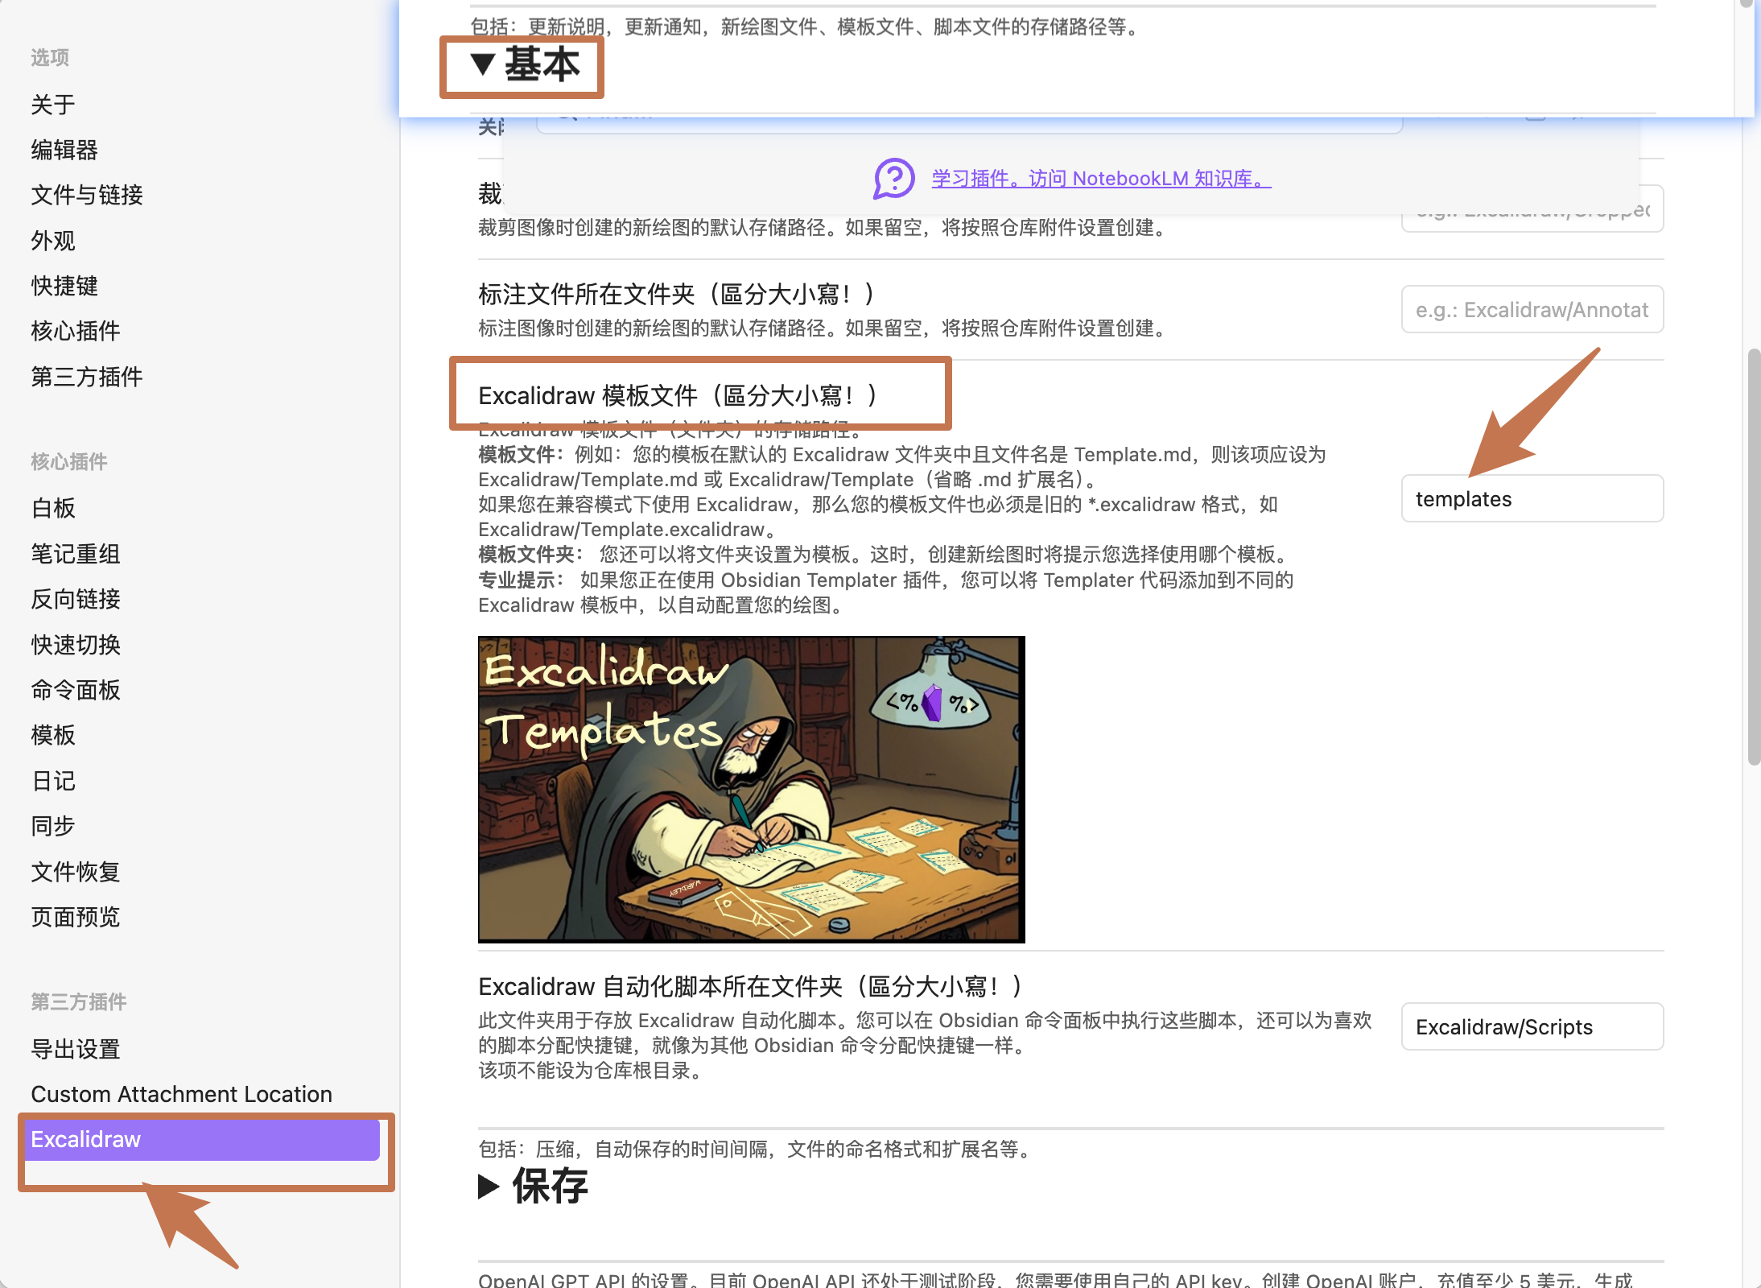Open the 第三方插件 options tab
This screenshot has height=1288, width=1761.
point(87,377)
